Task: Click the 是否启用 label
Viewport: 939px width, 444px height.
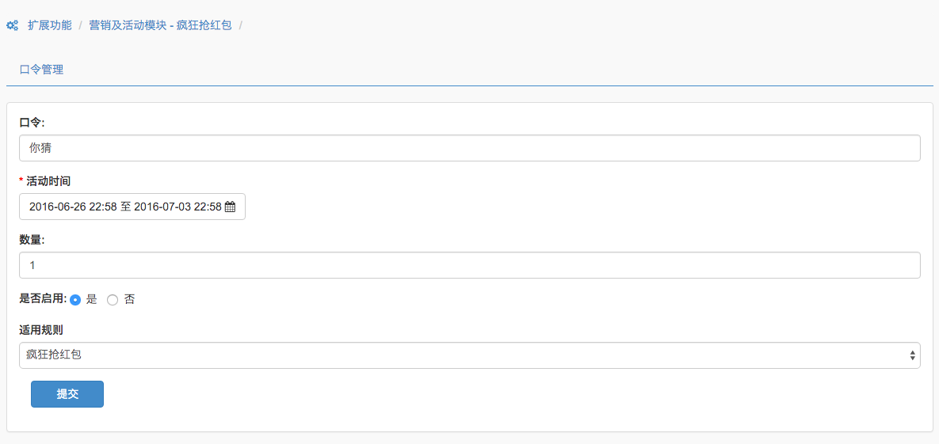Action: (43, 300)
